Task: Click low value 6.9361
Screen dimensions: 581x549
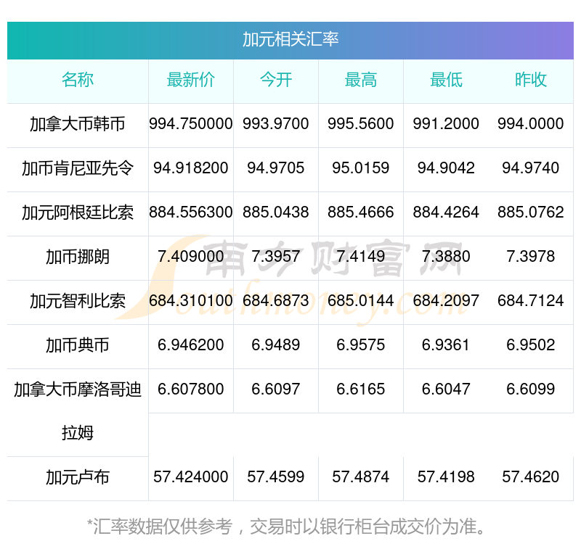Action: 446,344
